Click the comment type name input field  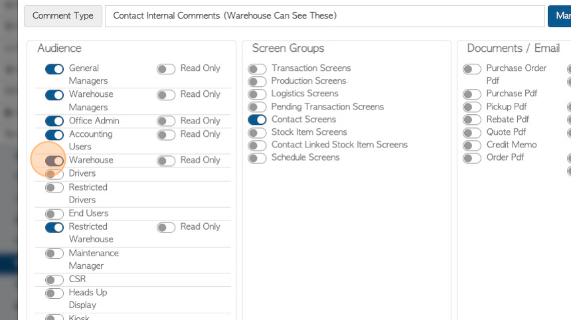(x=325, y=16)
